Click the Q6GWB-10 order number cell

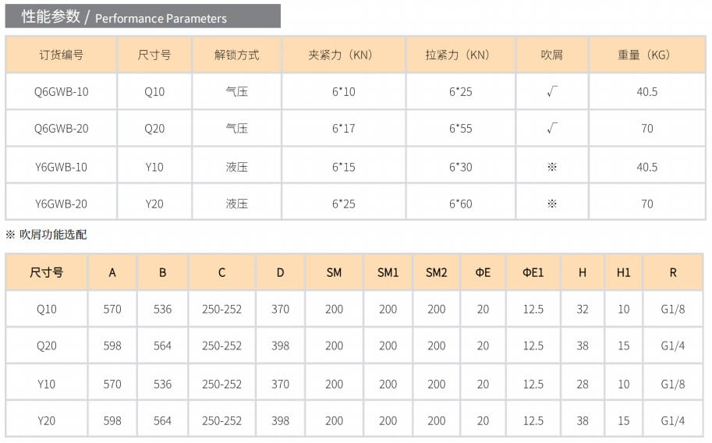tap(62, 92)
